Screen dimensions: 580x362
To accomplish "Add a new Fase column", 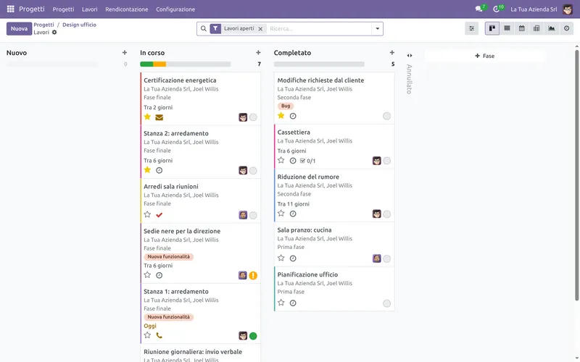I will 484,56.
